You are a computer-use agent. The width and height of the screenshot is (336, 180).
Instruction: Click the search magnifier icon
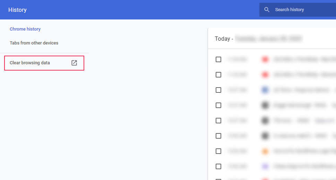click(267, 10)
